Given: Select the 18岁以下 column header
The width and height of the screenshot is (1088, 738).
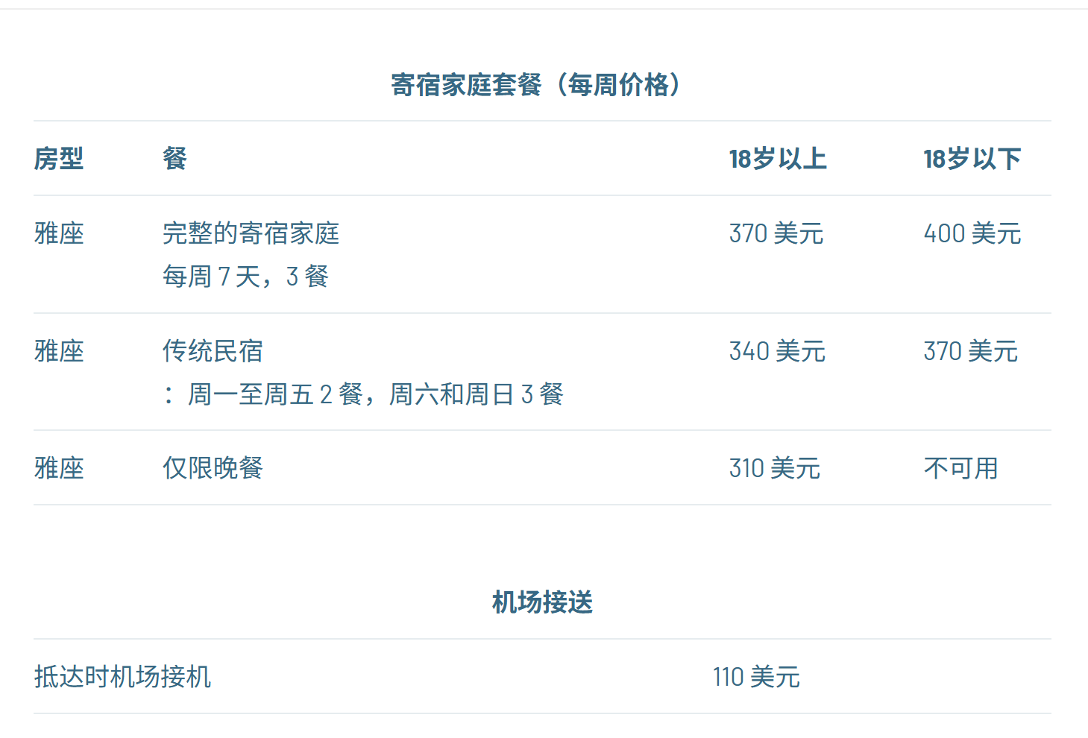Looking at the screenshot, I should tap(972, 159).
